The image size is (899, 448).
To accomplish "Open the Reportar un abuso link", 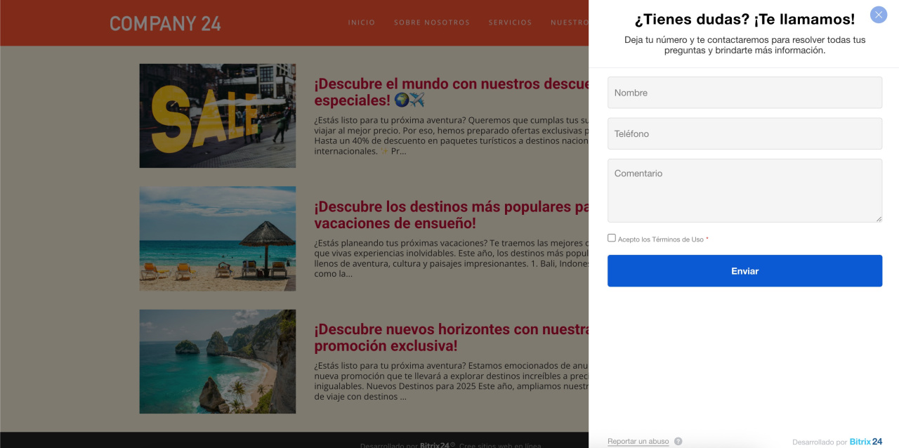I will point(638,442).
